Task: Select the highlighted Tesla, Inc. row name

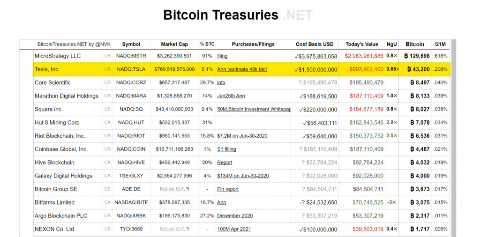Action: tap(47, 69)
